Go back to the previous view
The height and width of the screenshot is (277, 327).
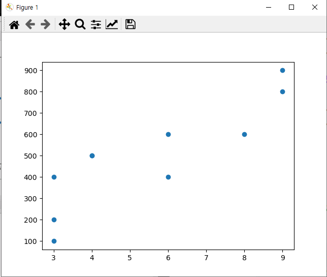tap(30, 24)
